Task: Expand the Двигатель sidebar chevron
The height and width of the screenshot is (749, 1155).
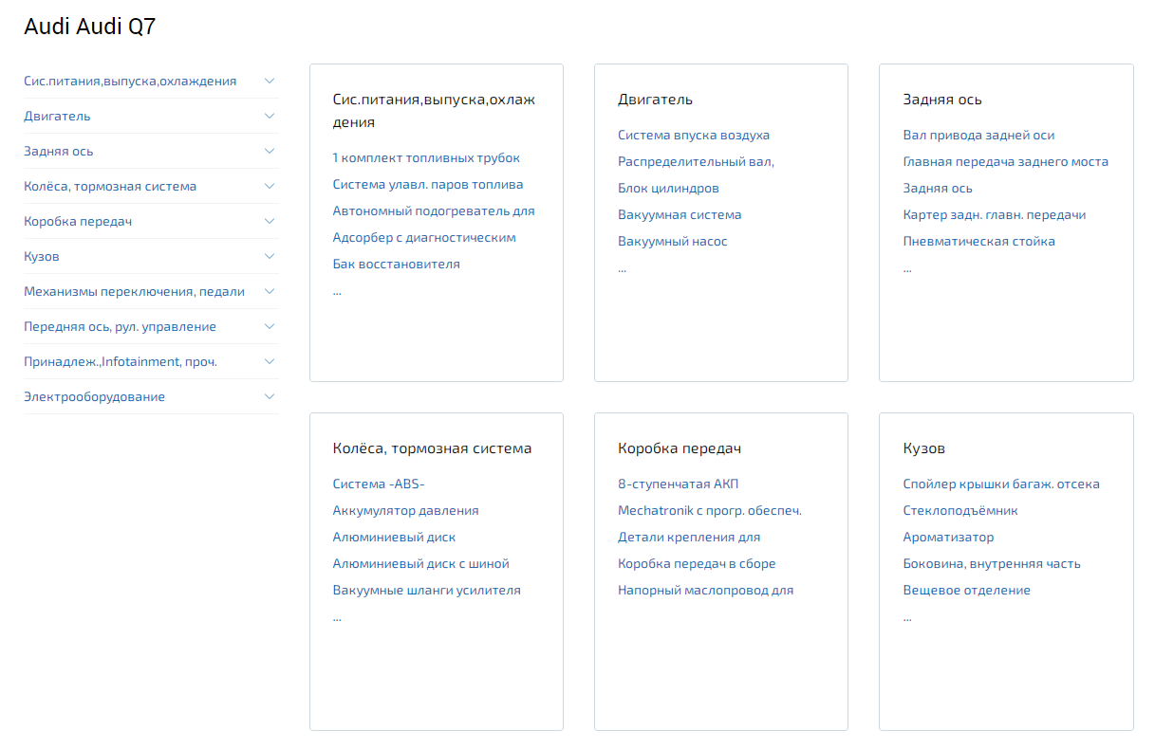Action: pos(270,116)
